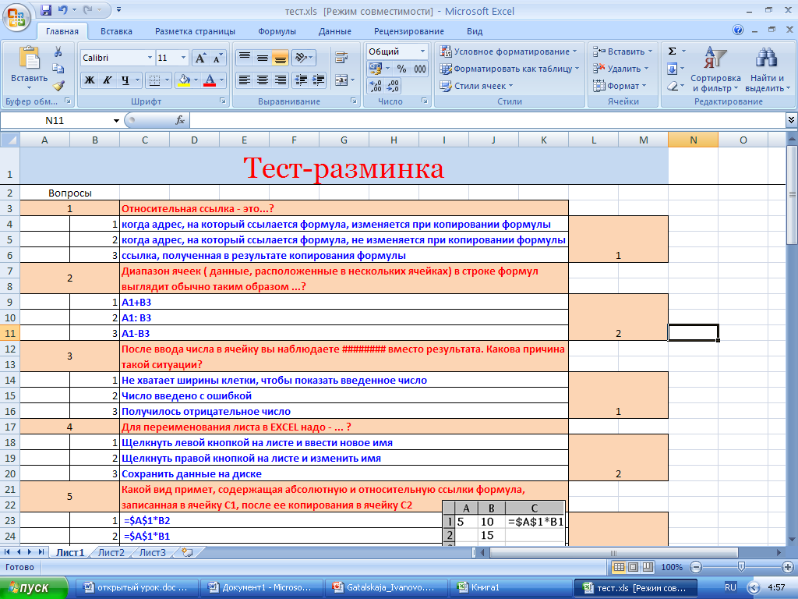Apply percent style

point(401,69)
